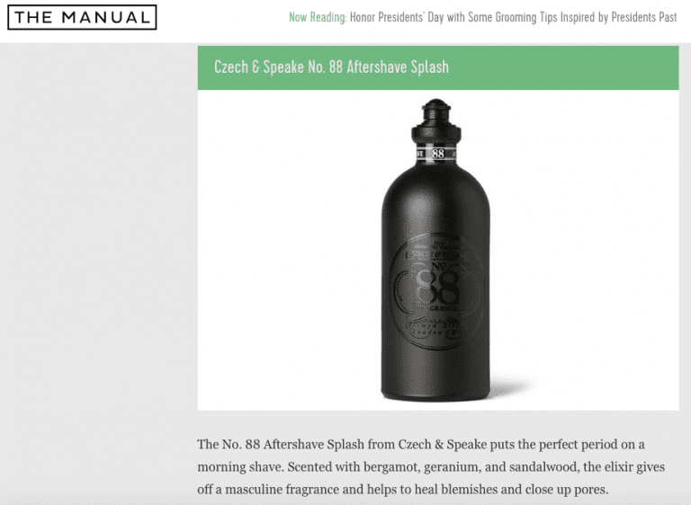Click the green 'Now Reading:' label

tap(318, 17)
